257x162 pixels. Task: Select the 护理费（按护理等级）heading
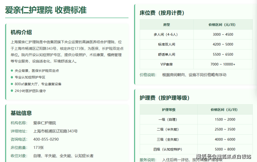point(165,98)
